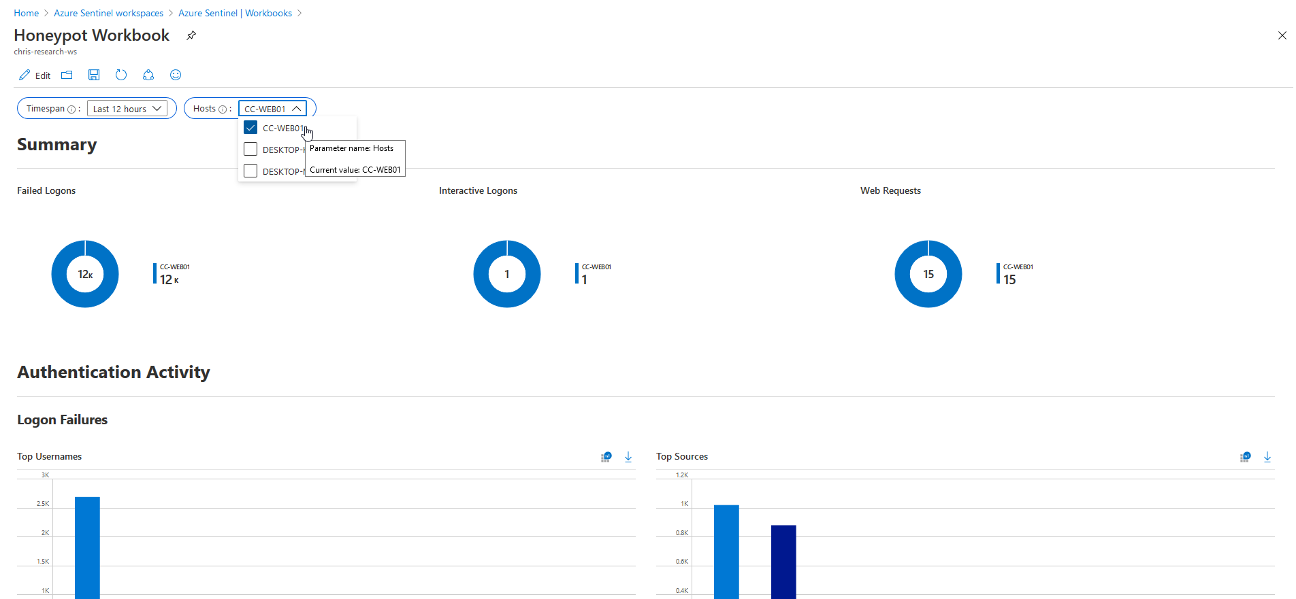This screenshot has width=1296, height=599.
Task: Click the Summary heading
Action: pyautogui.click(x=57, y=145)
